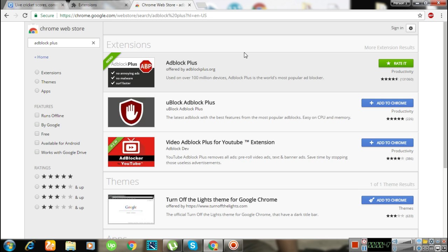
Task: Close the Extensions browser tab
Action: (x=127, y=5)
